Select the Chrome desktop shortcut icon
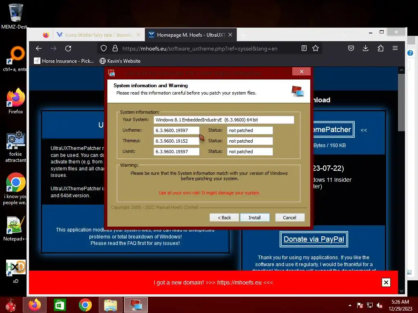 [x=16, y=189]
